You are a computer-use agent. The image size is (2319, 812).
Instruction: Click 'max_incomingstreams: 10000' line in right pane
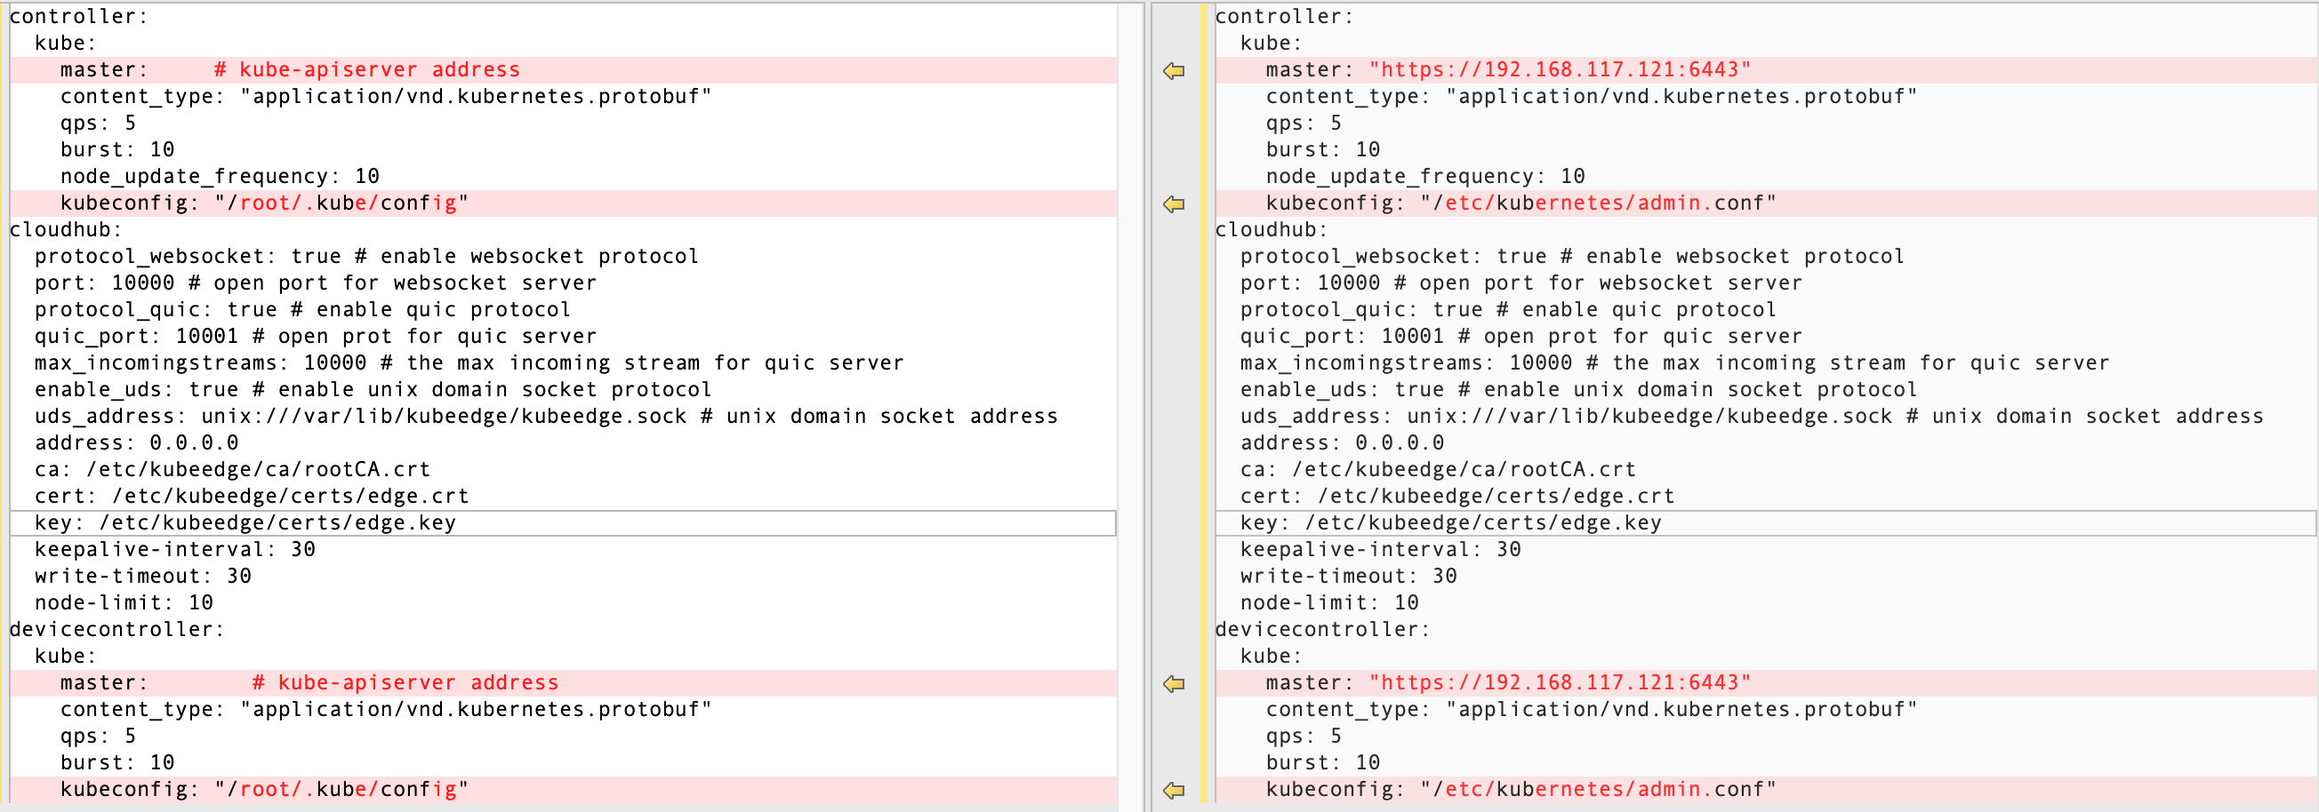click(x=1674, y=363)
